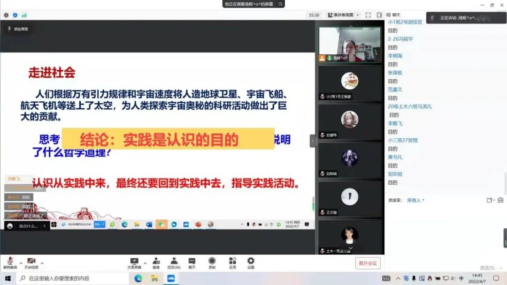This screenshot has height=285, width=507.
Task: Toggle 锁定画面 pin for the shared screen
Action: click(x=18, y=29)
